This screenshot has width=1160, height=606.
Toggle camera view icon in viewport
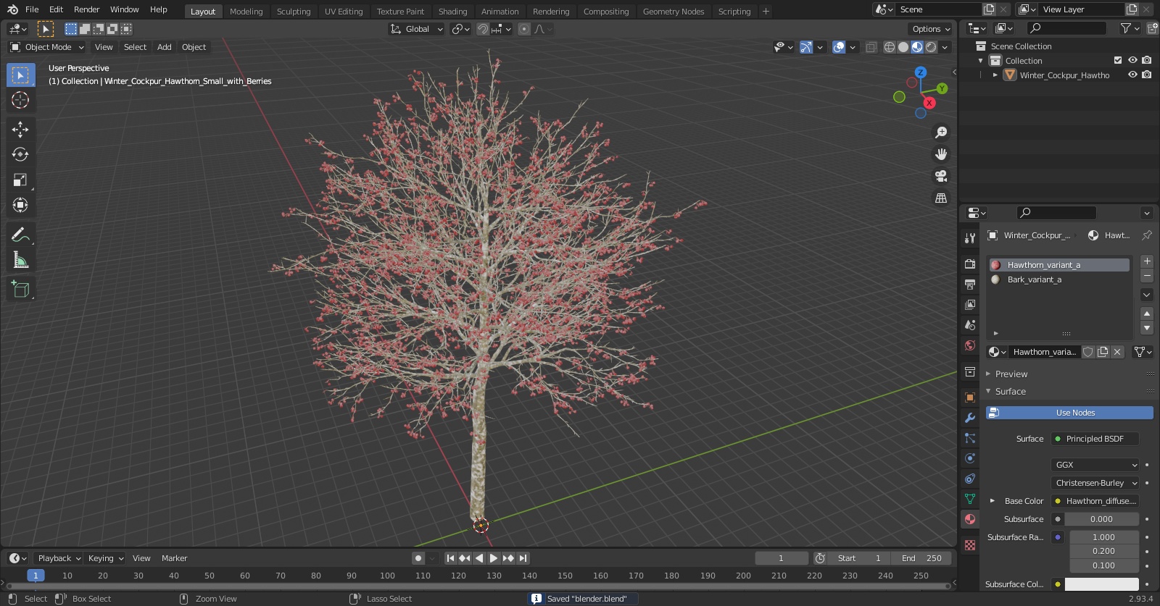coord(941,176)
